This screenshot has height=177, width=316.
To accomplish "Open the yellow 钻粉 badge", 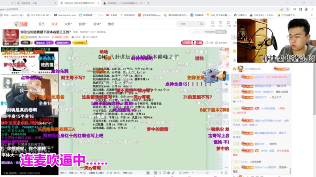I will 80,43.
